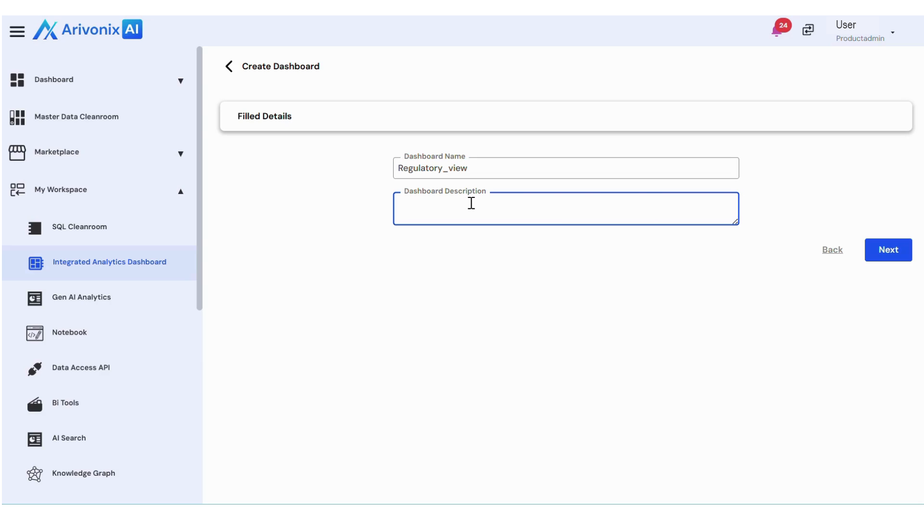Click the Dashboard Name input field
Screen dimensions: 924x520
[565, 169]
